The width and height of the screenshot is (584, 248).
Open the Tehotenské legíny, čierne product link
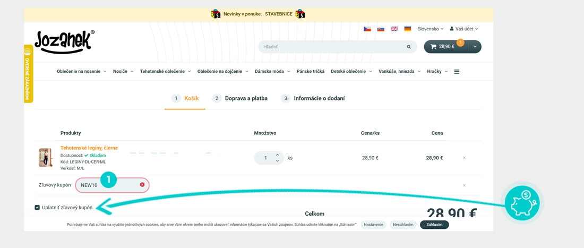point(89,148)
